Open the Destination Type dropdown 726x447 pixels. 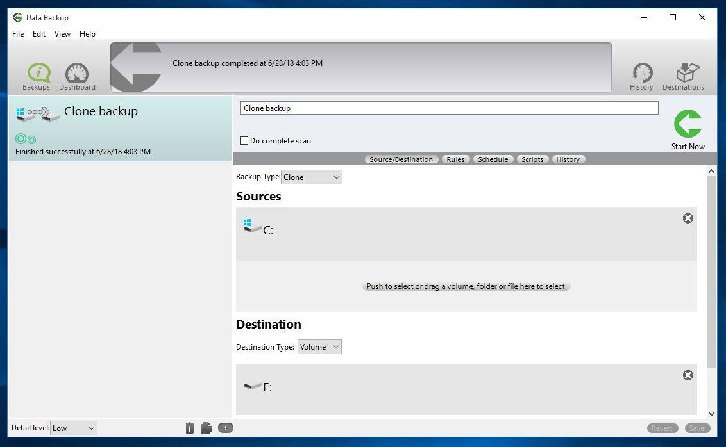click(319, 347)
